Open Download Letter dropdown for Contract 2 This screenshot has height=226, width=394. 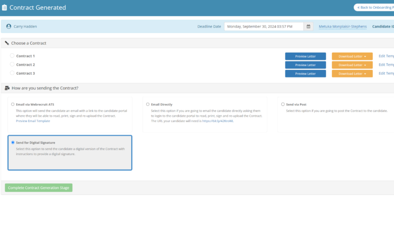[x=352, y=65]
